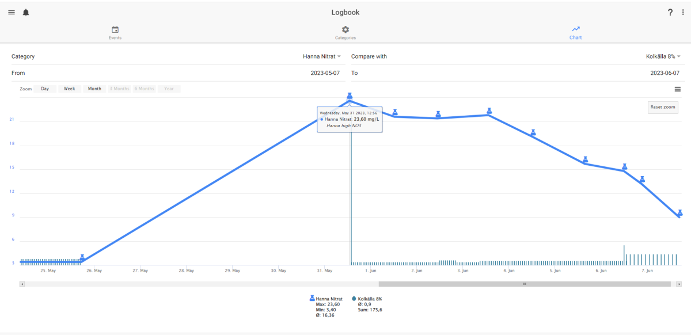Select the flask data point just after 1. Jun

395,112
